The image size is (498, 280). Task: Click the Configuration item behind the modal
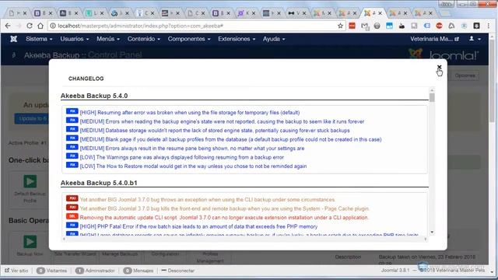(x=165, y=254)
